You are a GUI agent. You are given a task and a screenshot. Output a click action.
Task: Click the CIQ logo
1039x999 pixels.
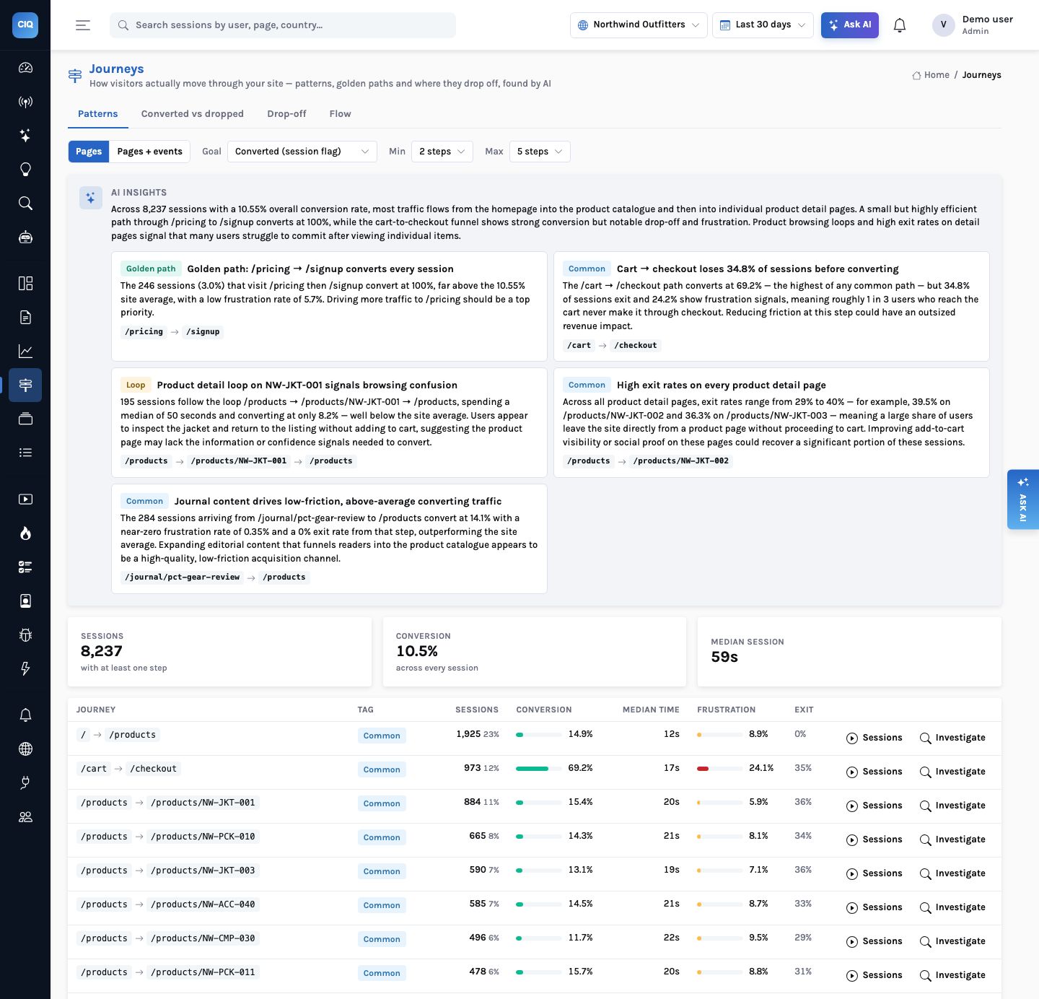click(x=25, y=25)
